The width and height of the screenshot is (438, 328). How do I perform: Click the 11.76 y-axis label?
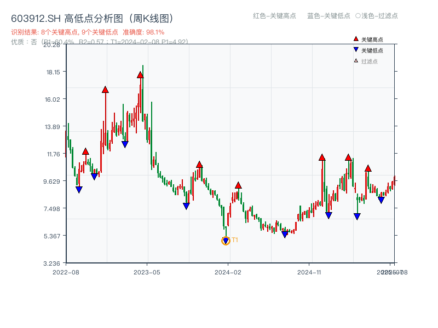[53, 154]
